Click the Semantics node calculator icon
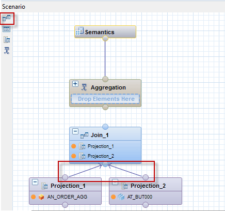Image resolution: width=225 pixels, height=211 pixels. pos(79,31)
